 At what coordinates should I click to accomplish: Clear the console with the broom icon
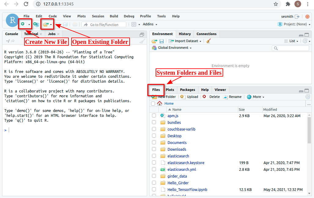point(142,41)
